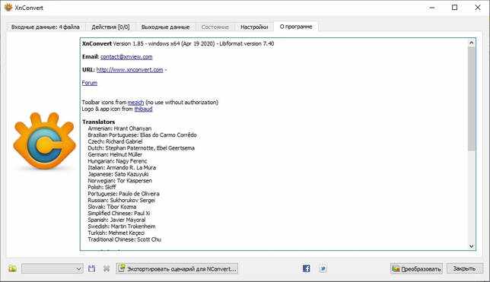Click the Закрыть button
This screenshot has height=282, width=490.
(x=464, y=268)
